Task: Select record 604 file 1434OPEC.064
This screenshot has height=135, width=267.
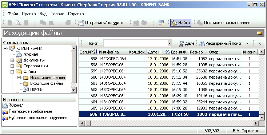Action: pyautogui.click(x=169, y=102)
